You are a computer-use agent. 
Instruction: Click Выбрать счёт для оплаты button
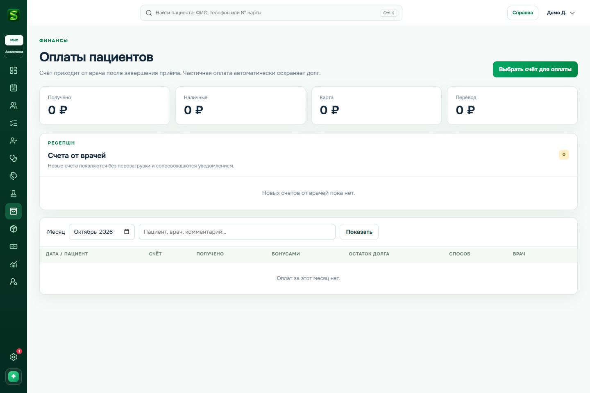pos(535,69)
